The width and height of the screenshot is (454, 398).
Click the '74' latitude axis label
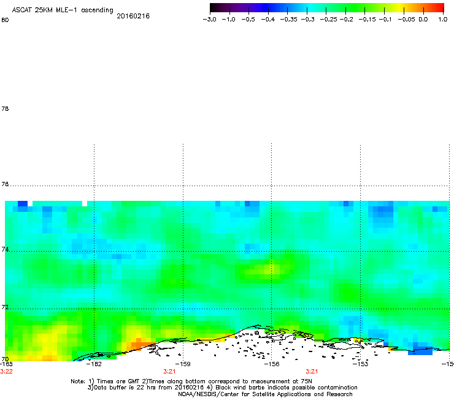5,249
